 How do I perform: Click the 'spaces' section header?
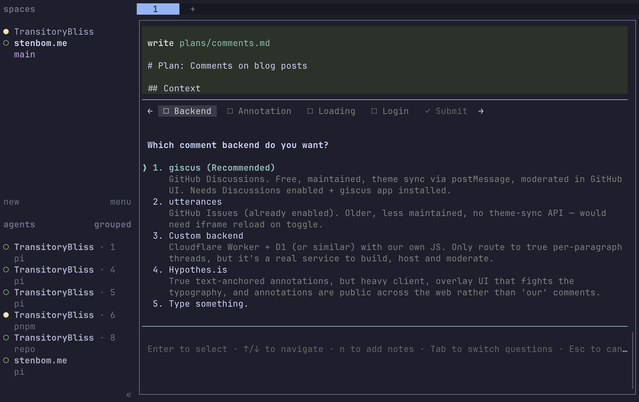tap(19, 9)
